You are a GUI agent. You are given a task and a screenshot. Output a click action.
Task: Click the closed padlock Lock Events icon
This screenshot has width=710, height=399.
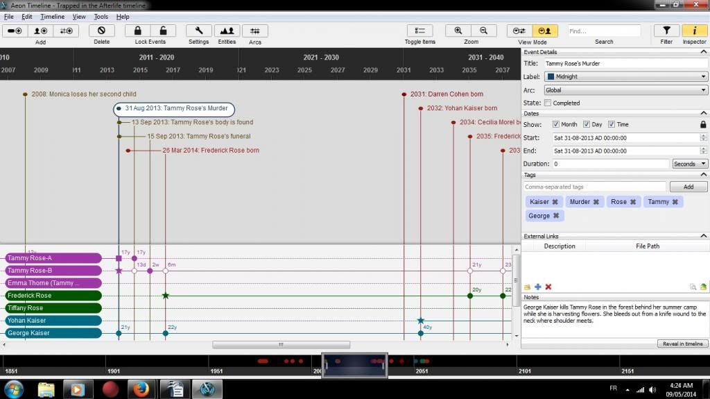click(x=138, y=31)
